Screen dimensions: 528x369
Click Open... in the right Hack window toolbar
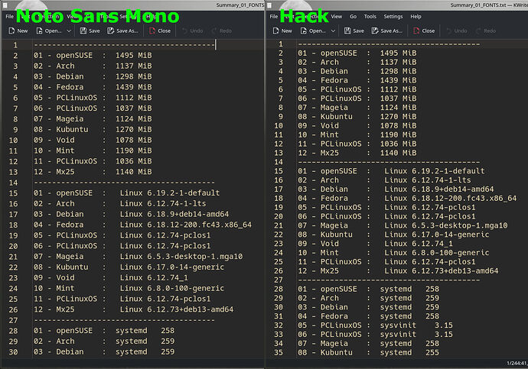[314, 31]
